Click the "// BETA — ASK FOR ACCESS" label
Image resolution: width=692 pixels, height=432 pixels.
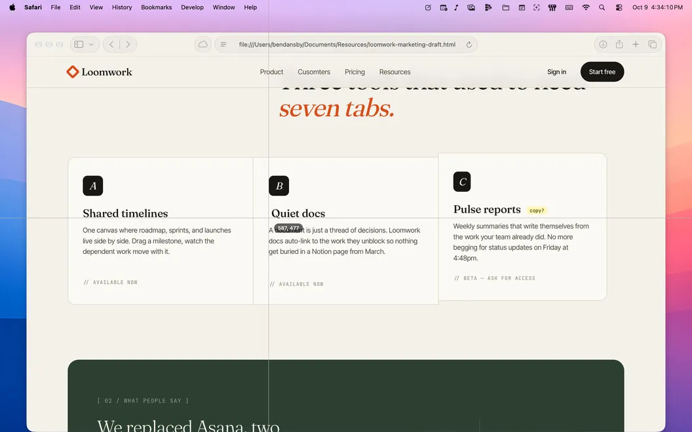pyautogui.click(x=494, y=278)
